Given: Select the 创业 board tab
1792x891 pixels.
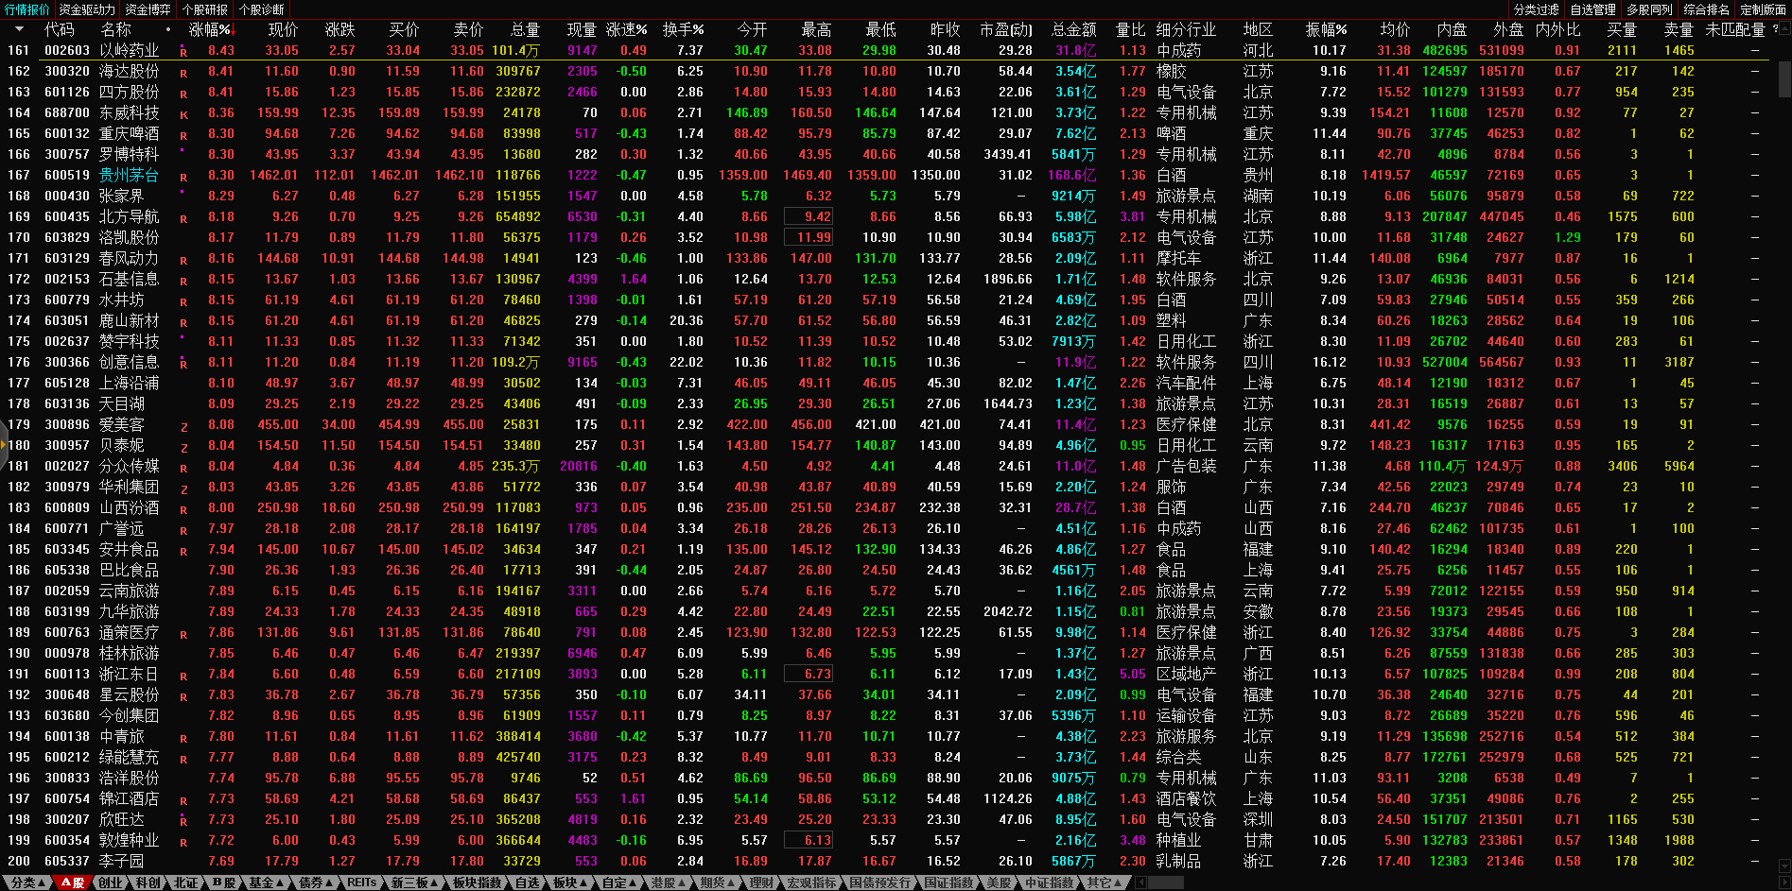Looking at the screenshot, I should [111, 882].
